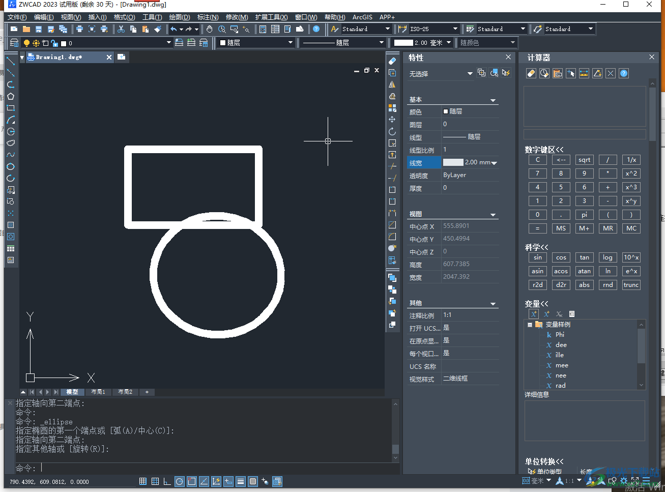Click the pi calculator button
The width and height of the screenshot is (665, 492).
585,215
